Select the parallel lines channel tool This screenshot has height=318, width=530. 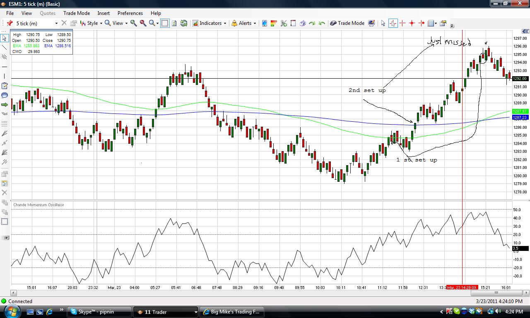click(5, 57)
